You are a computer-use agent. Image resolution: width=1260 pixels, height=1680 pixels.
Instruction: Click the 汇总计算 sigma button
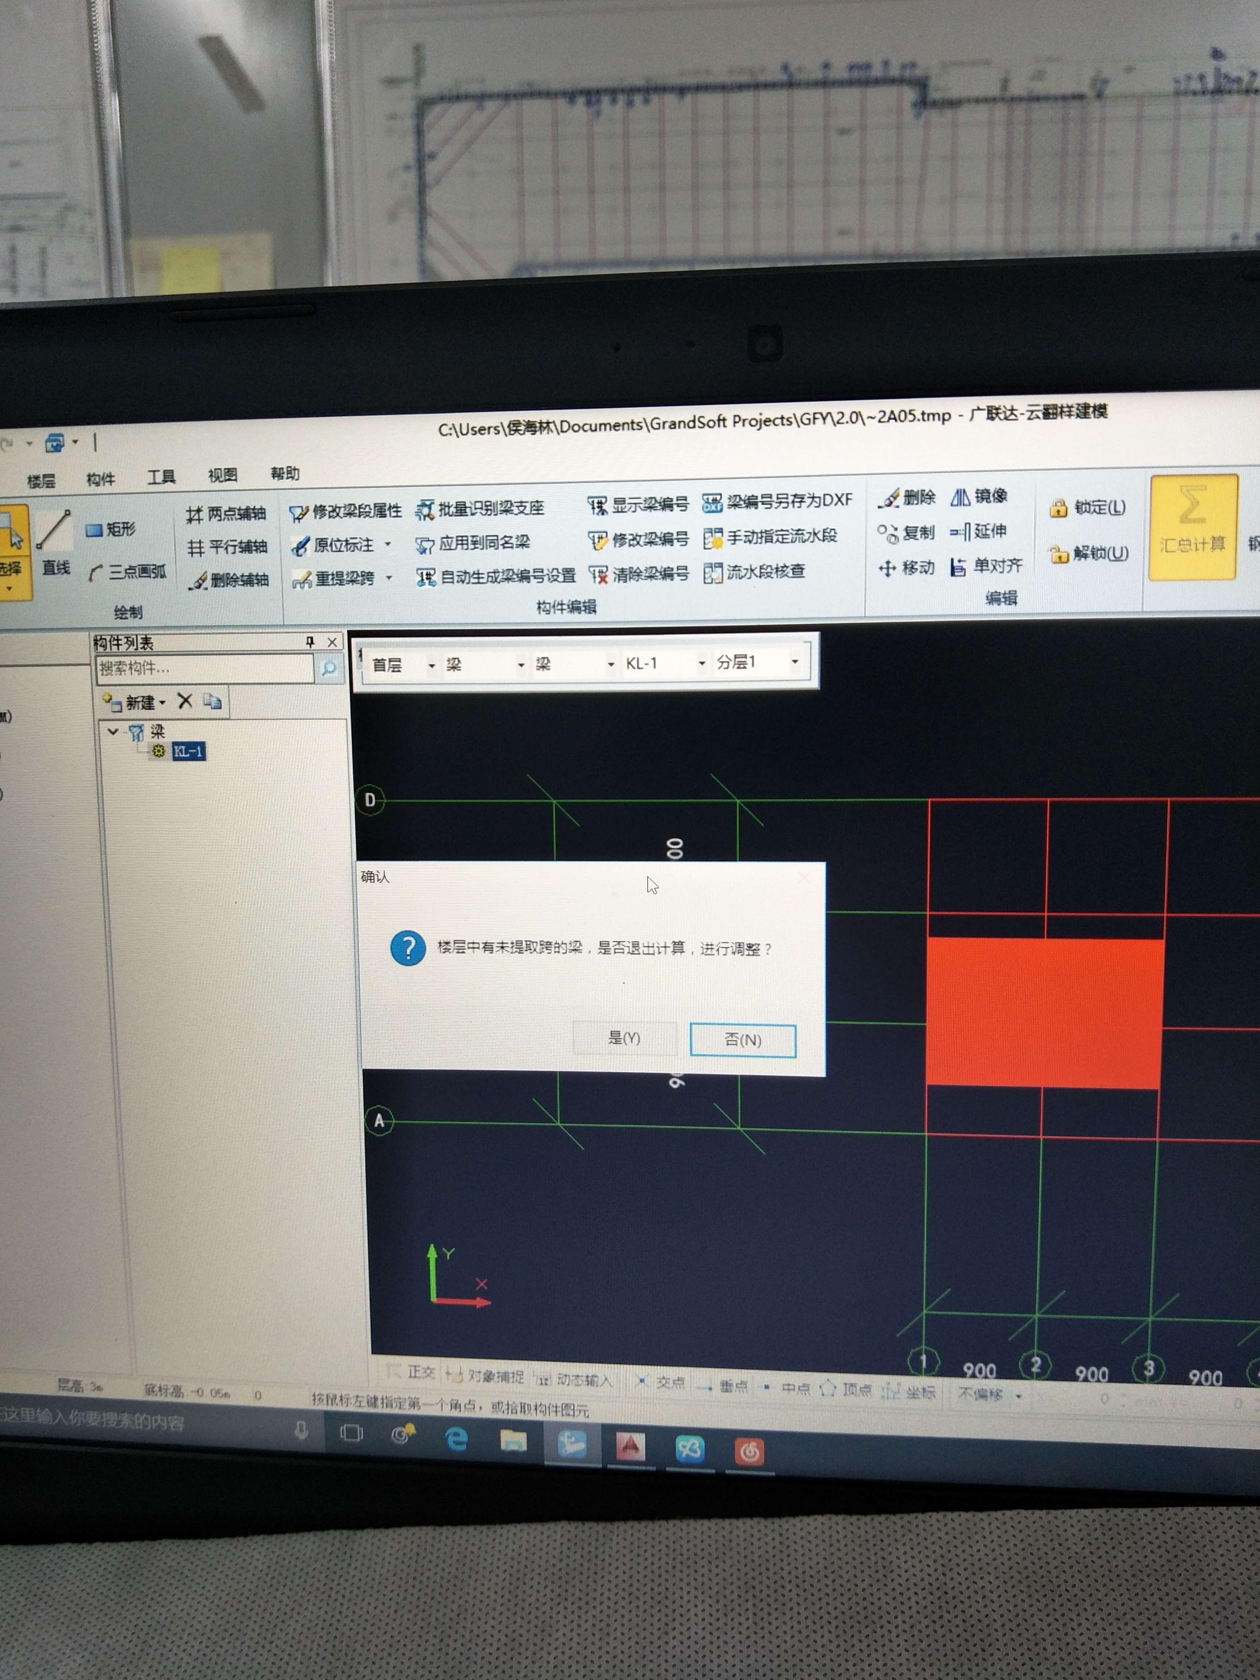(x=1193, y=526)
